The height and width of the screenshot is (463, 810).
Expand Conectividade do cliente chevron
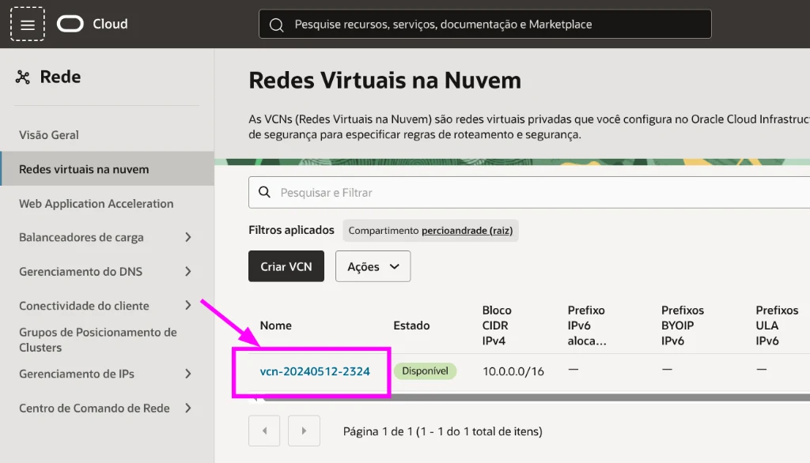point(188,306)
